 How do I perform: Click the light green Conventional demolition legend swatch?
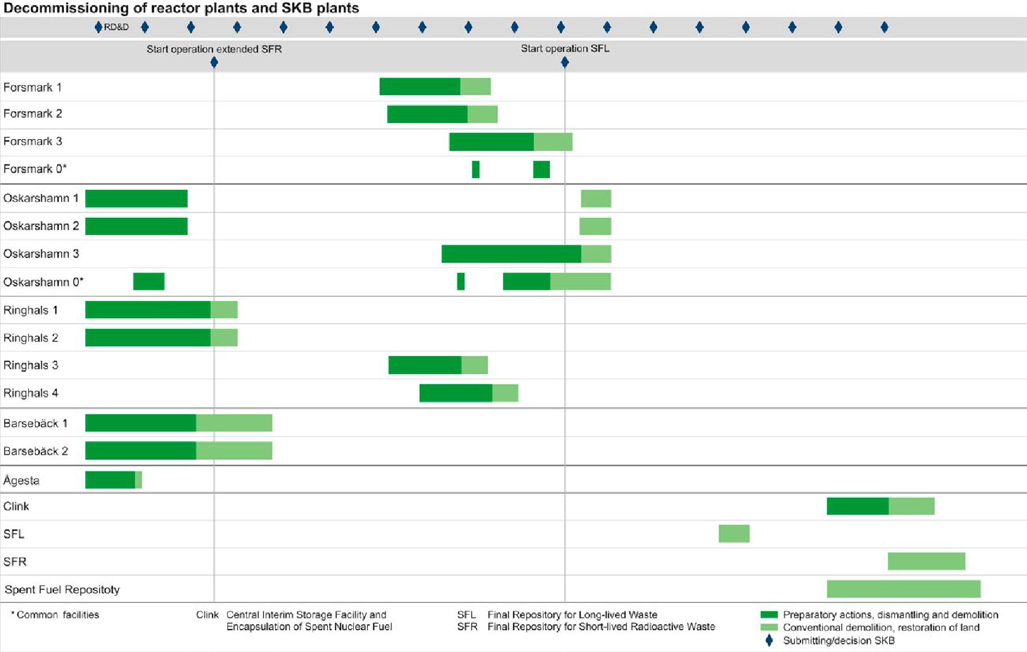coord(769,627)
